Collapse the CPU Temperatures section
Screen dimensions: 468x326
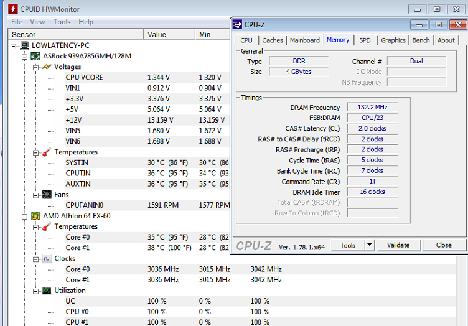click(x=35, y=227)
